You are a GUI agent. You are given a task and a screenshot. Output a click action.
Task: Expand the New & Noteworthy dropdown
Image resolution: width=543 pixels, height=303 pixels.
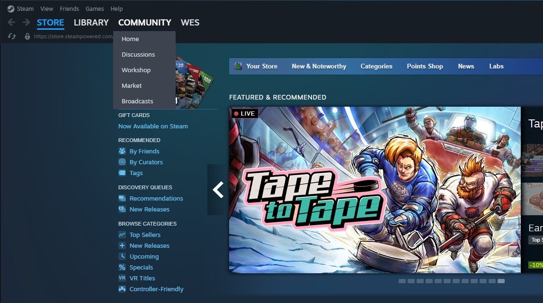click(x=319, y=66)
